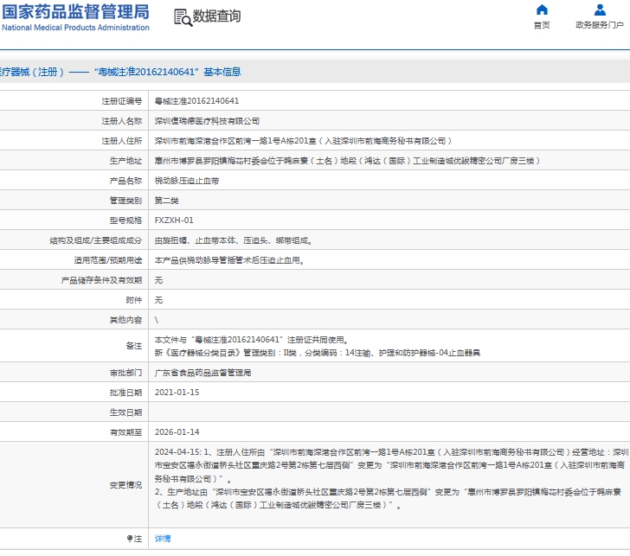Click the backslash in 其他内容 row
This screenshot has height=556, width=630.
coord(157,320)
